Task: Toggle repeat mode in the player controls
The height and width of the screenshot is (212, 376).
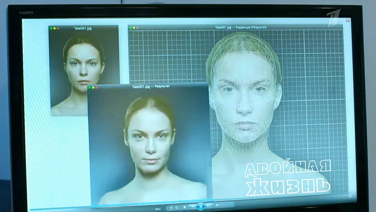Action: pyautogui.click(x=177, y=208)
